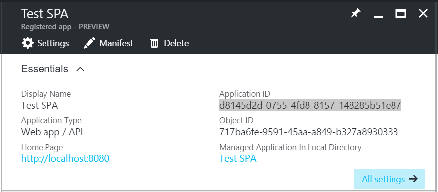Click the Object ID value 717ba6fe-9591-45aa-a849-b327a8930333

pos(308,132)
